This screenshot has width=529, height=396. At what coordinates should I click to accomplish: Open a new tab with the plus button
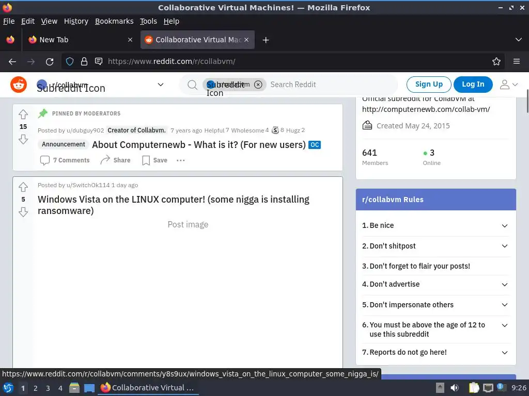pos(266,40)
